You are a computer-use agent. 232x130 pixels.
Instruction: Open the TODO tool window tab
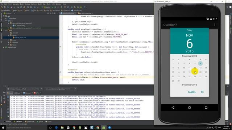pyautogui.click(x=48, y=122)
